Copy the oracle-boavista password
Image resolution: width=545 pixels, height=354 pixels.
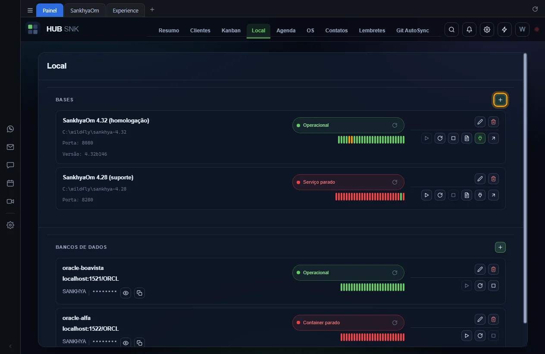click(139, 293)
